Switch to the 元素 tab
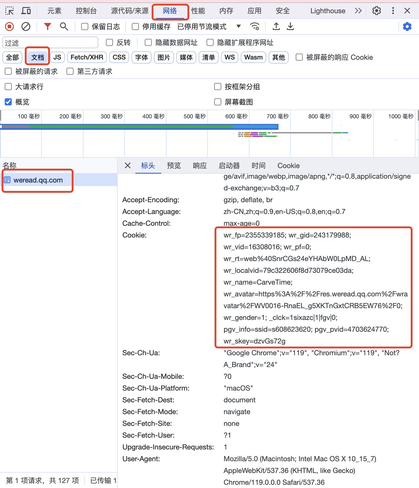 (54, 11)
